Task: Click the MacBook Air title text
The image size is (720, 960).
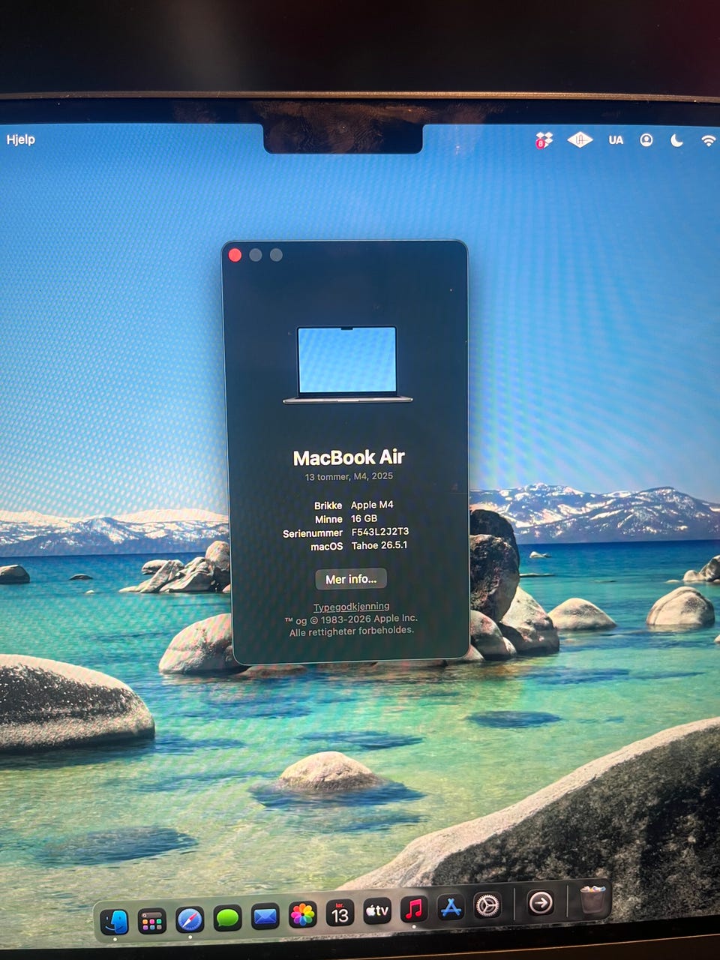Action: (349, 457)
